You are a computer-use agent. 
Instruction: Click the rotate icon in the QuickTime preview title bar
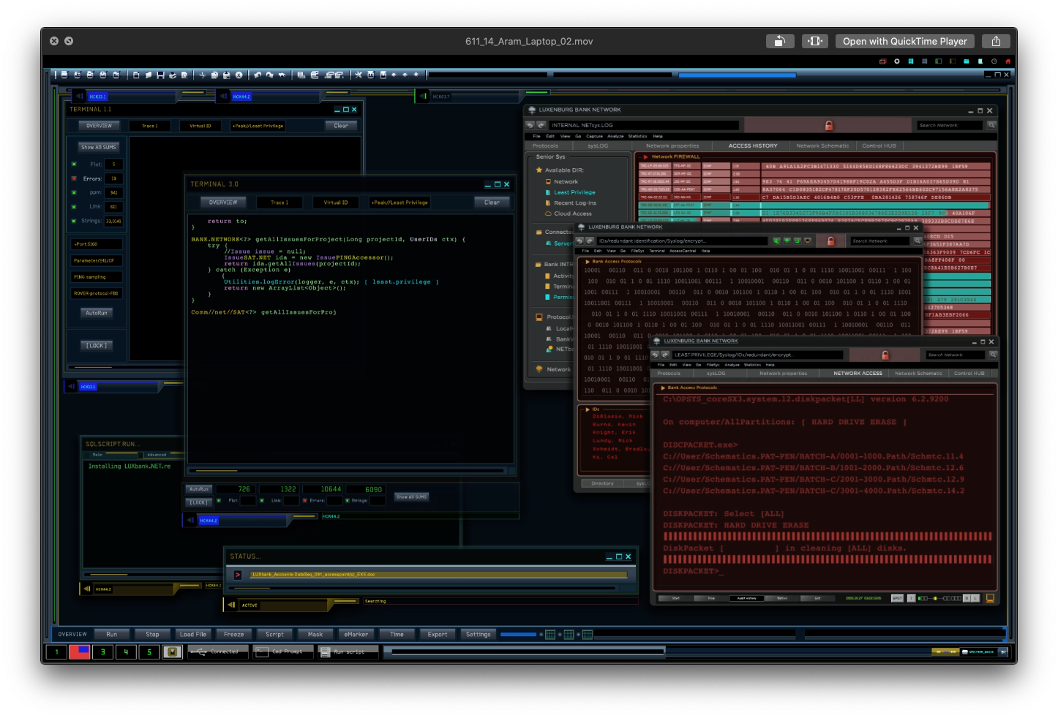pyautogui.click(x=780, y=42)
